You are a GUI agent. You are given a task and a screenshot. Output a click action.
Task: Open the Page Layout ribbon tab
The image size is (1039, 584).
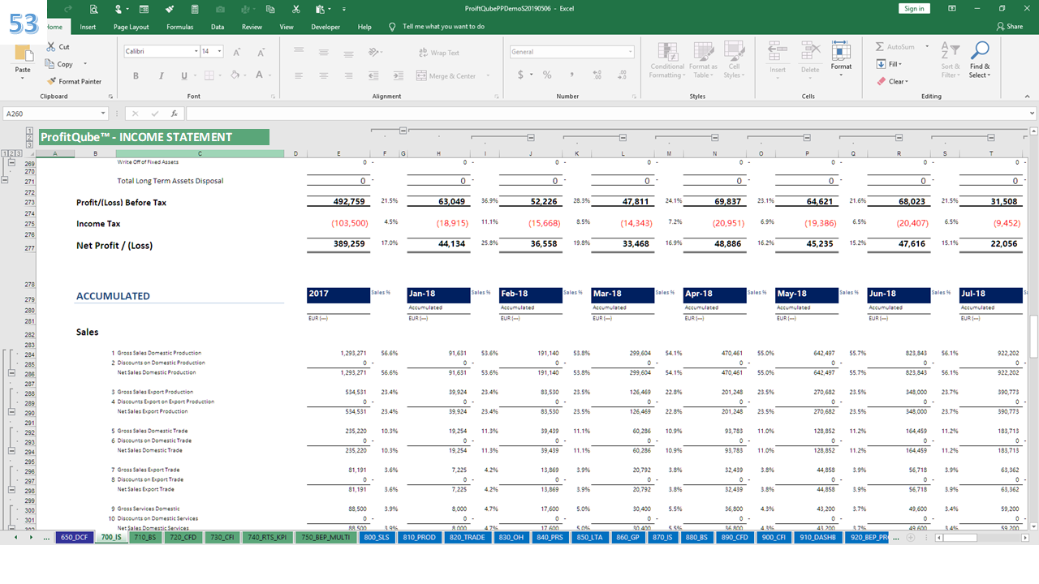131,27
